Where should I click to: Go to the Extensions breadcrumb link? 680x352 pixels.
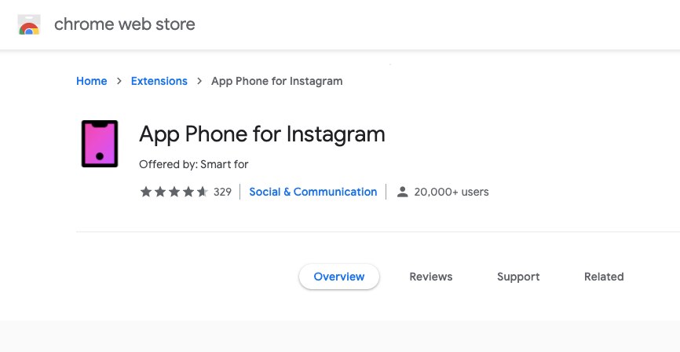pyautogui.click(x=159, y=81)
